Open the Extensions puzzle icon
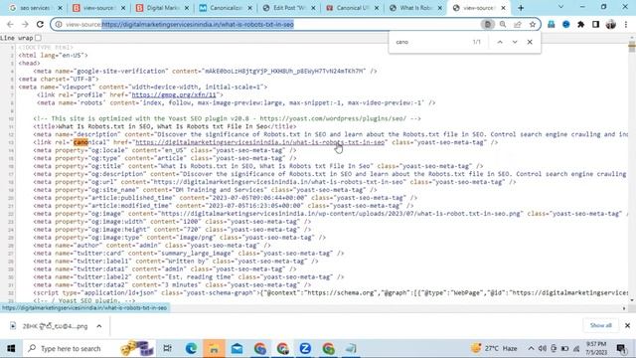636x358 pixels. tap(580, 24)
